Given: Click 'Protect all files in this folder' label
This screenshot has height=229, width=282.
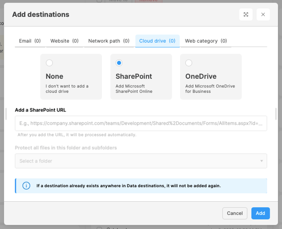Looking at the screenshot, I should (66, 148).
